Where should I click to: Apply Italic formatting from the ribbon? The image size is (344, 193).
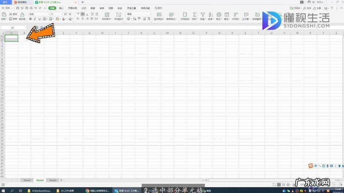[35, 19]
